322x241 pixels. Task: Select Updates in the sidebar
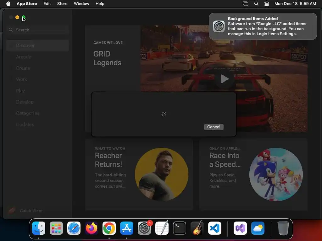(38, 124)
